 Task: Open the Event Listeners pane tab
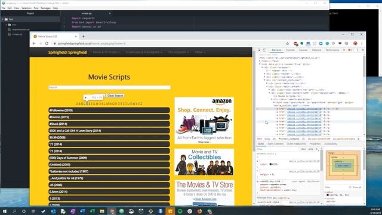coord(275,144)
